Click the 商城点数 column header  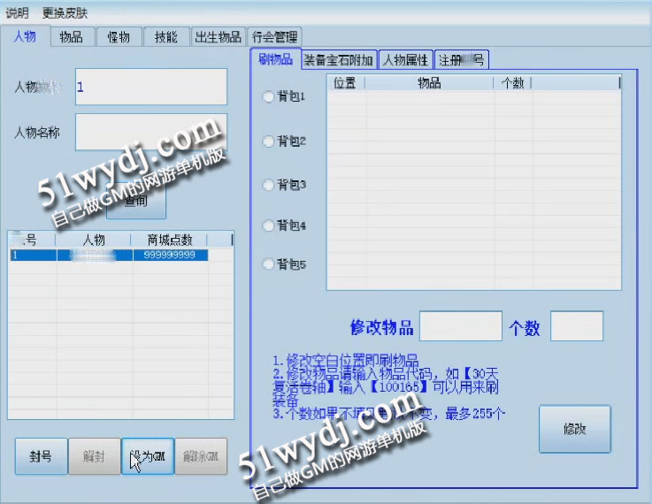(169, 240)
